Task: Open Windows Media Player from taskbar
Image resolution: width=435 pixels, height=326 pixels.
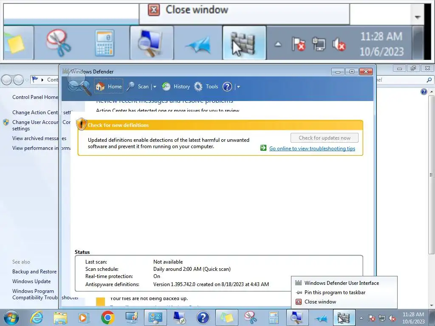Action: coord(83,318)
